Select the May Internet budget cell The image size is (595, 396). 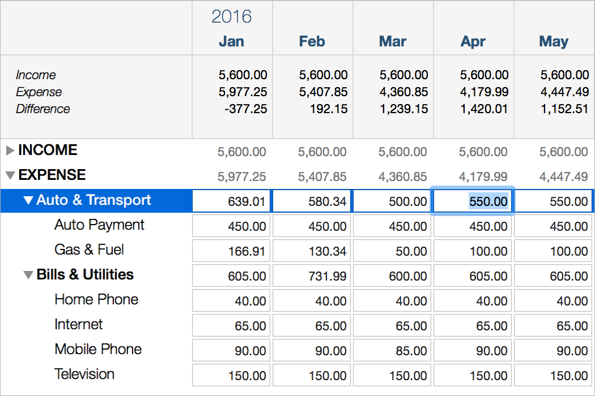point(552,325)
